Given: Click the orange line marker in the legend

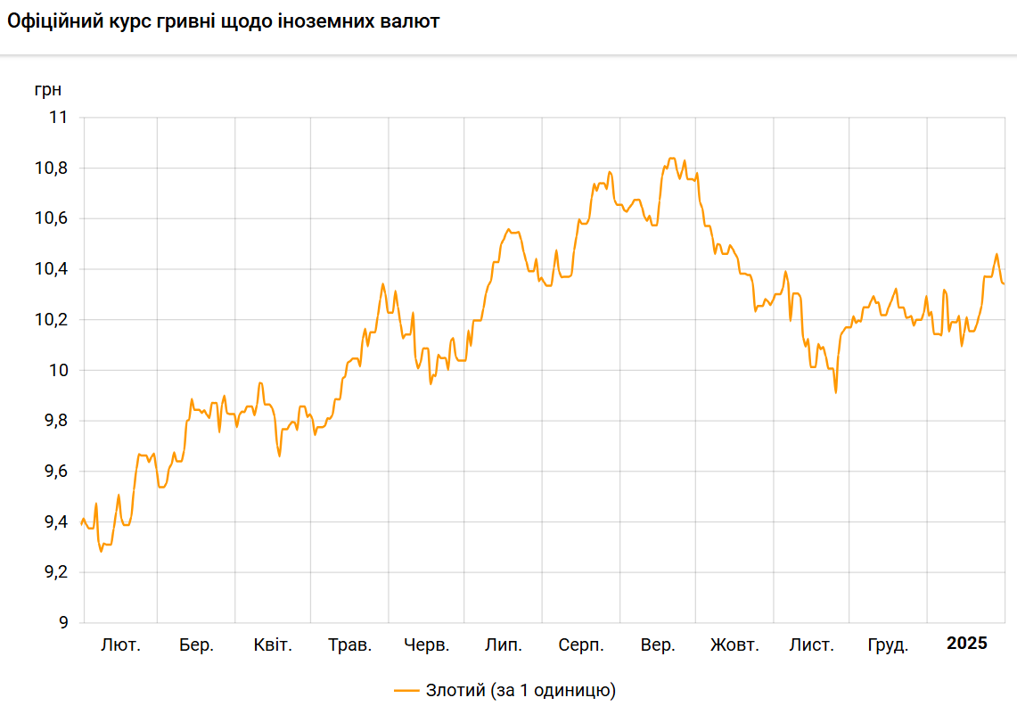Looking at the screenshot, I should point(406,690).
